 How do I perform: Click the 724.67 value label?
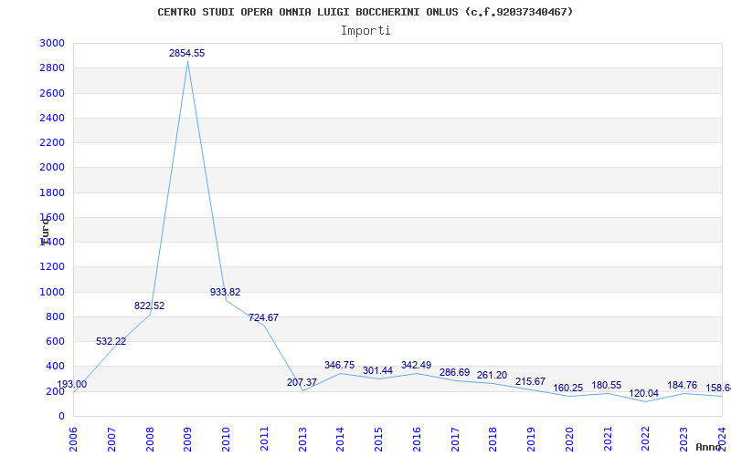click(x=263, y=317)
